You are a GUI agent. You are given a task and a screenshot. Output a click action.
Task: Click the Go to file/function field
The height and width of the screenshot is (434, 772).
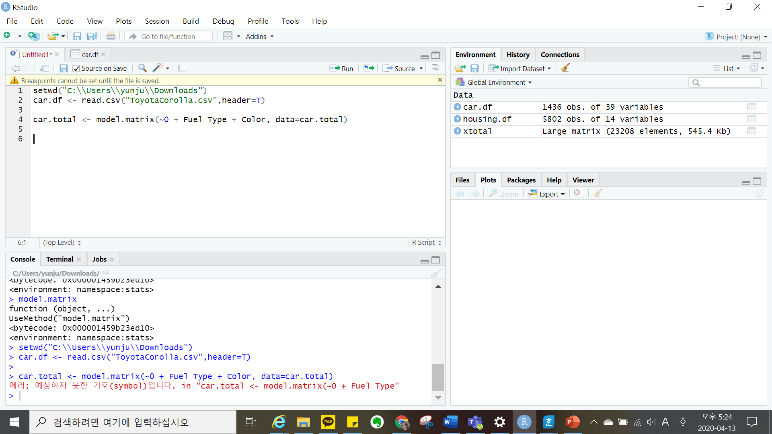pyautogui.click(x=168, y=36)
